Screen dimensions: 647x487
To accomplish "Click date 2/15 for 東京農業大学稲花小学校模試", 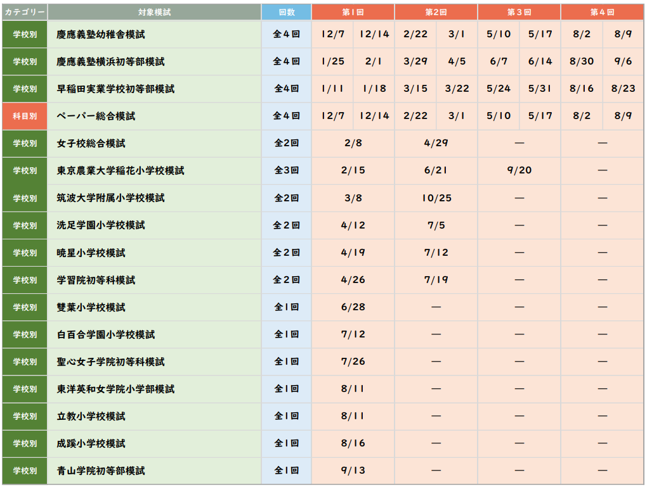I will click(353, 170).
